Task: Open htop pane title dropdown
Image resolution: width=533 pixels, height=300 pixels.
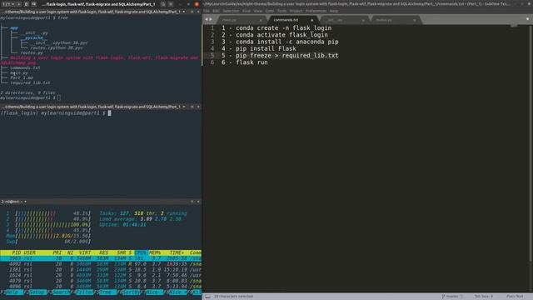Action: (x=25, y=202)
